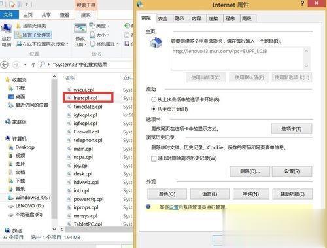Open Homegroup in navigation pane
Screen dimensions: 327x248
click(x=16, y=122)
